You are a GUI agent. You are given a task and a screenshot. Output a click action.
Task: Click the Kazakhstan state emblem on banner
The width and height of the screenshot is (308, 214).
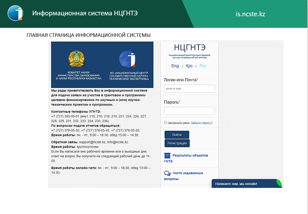pos(76,59)
